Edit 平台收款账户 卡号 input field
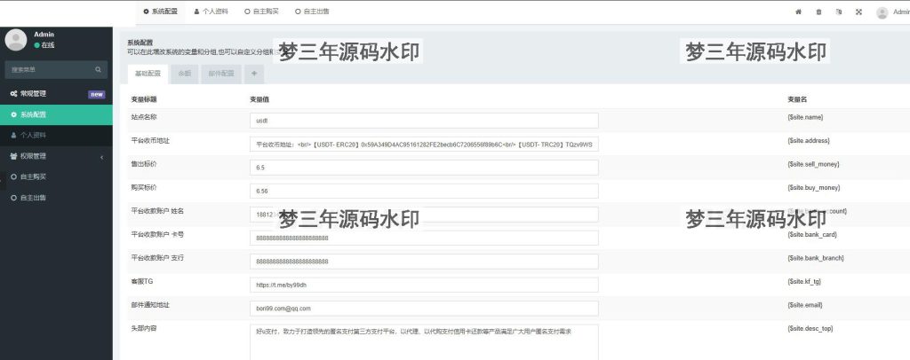The width and height of the screenshot is (910, 360). 424,238
